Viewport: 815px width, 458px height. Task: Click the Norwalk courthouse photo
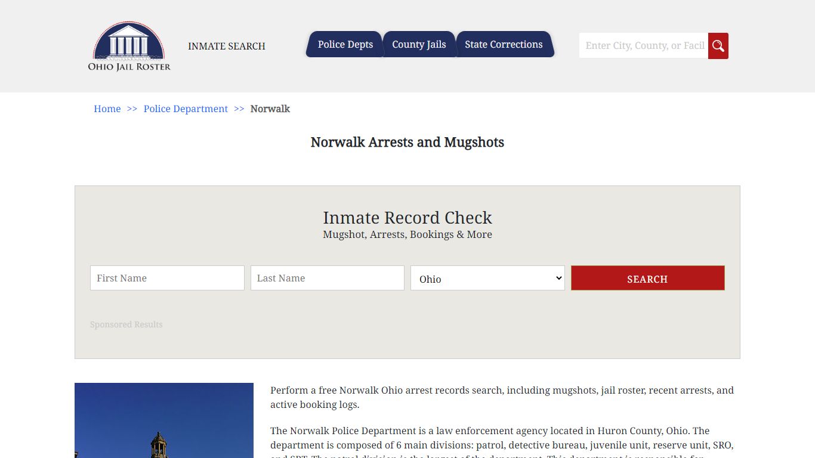164,420
